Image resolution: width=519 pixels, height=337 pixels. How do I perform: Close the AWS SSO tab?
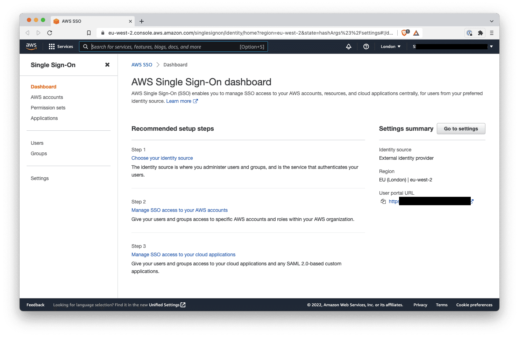[x=130, y=21]
